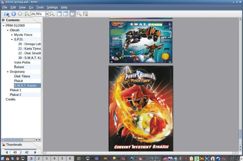
Task: Open the zoom level dropdown arrow
Action: 47,14
